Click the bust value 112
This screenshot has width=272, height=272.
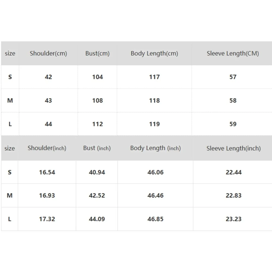[97, 124]
